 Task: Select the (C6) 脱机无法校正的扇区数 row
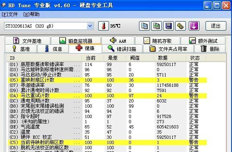[x=107, y=148]
